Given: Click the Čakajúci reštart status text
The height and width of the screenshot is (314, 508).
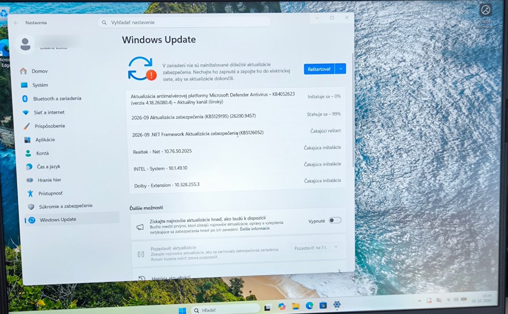Looking at the screenshot, I should pos(325,131).
